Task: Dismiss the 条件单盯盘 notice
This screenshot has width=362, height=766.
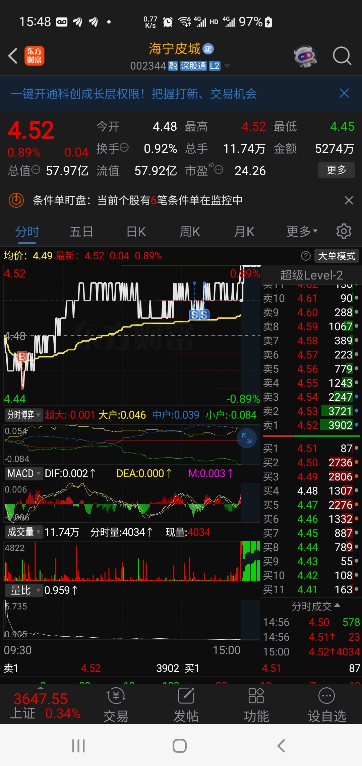Action: click(349, 200)
